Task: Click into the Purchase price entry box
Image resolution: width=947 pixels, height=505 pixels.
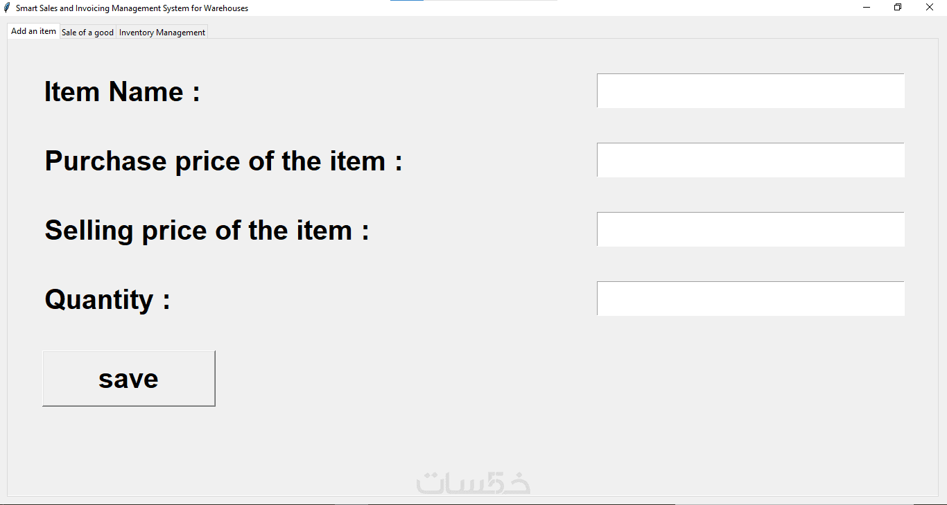Action: tap(751, 160)
